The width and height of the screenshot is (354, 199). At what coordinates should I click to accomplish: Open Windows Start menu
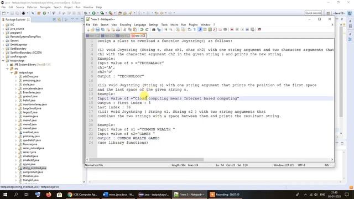[x=5, y=195]
